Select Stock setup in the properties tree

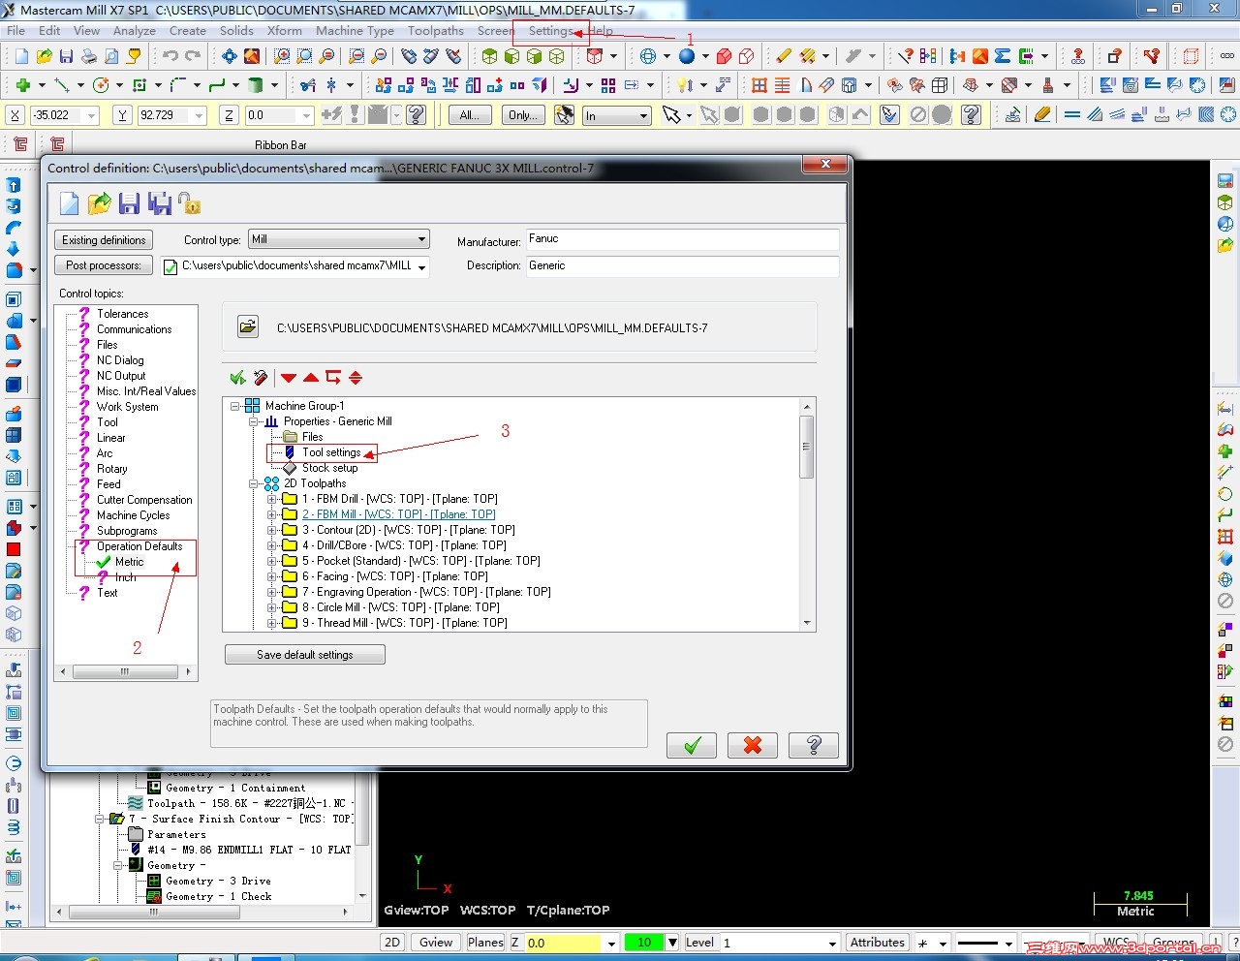[x=329, y=468]
